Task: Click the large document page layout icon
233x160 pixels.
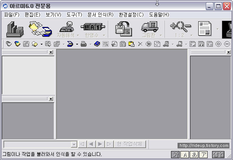Action: click(205, 28)
